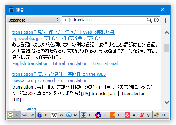Click the '[UK] ...' text line
This screenshot has height=125, width=176.
pos(19,100)
